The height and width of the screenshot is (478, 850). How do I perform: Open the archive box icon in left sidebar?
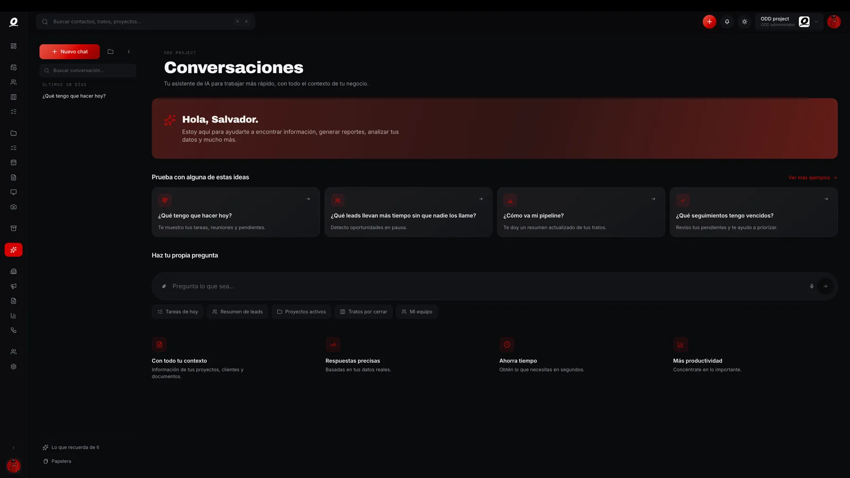(x=13, y=228)
